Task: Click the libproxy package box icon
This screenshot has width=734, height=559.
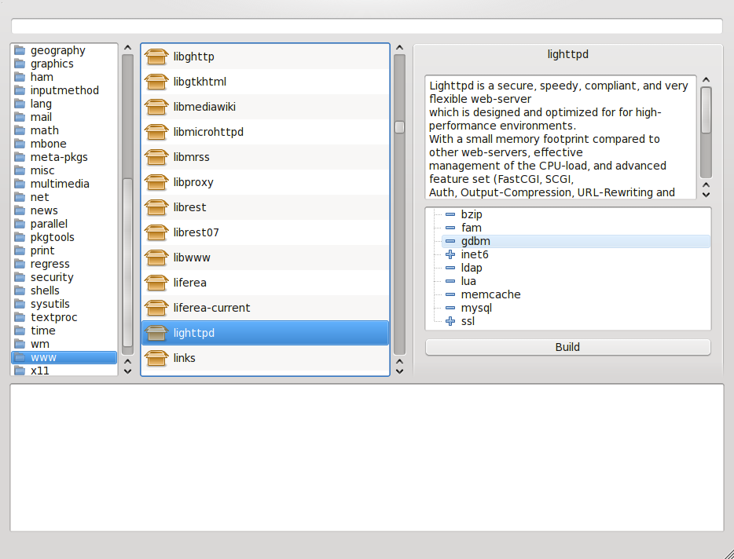Action: tap(156, 182)
